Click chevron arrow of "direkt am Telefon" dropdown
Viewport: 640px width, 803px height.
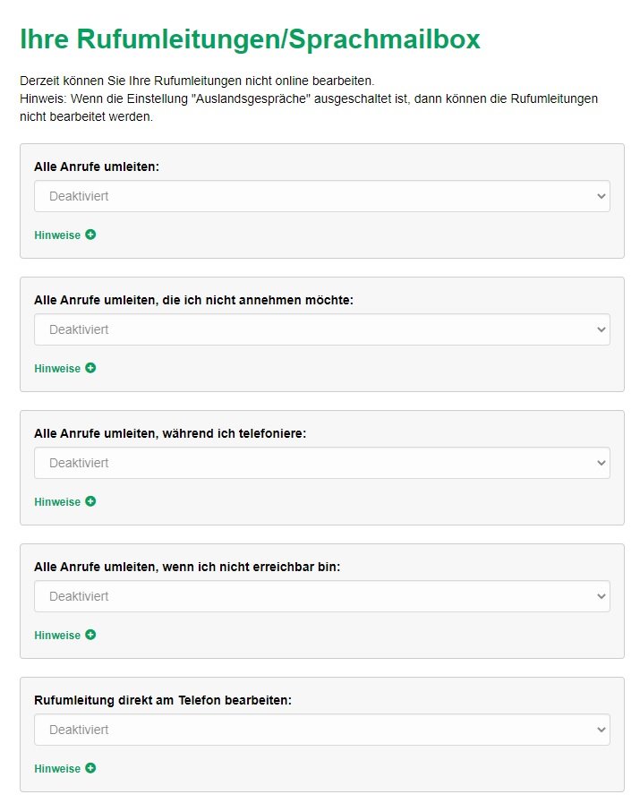(602, 730)
